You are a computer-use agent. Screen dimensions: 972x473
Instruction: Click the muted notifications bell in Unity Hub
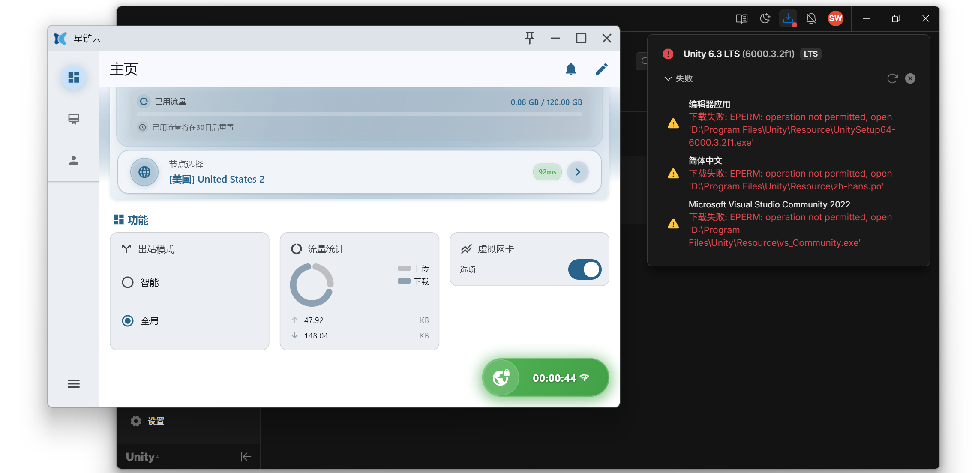tap(811, 18)
